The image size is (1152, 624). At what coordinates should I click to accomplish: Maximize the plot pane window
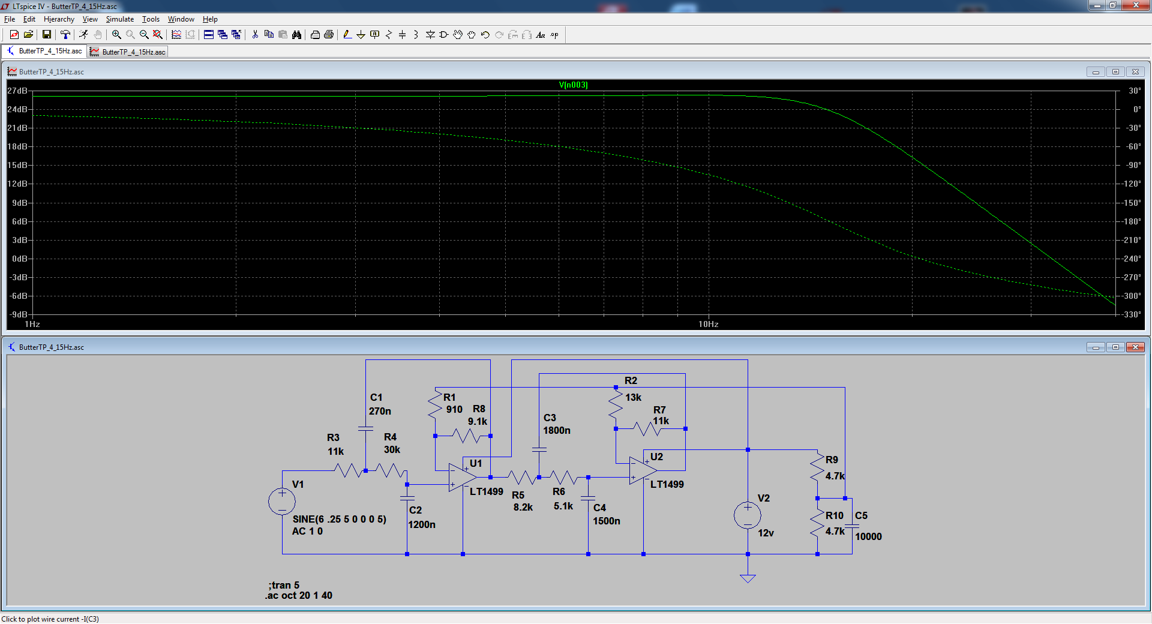tap(1115, 71)
